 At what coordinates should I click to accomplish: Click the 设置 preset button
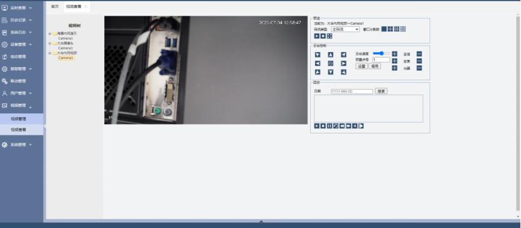click(362, 66)
